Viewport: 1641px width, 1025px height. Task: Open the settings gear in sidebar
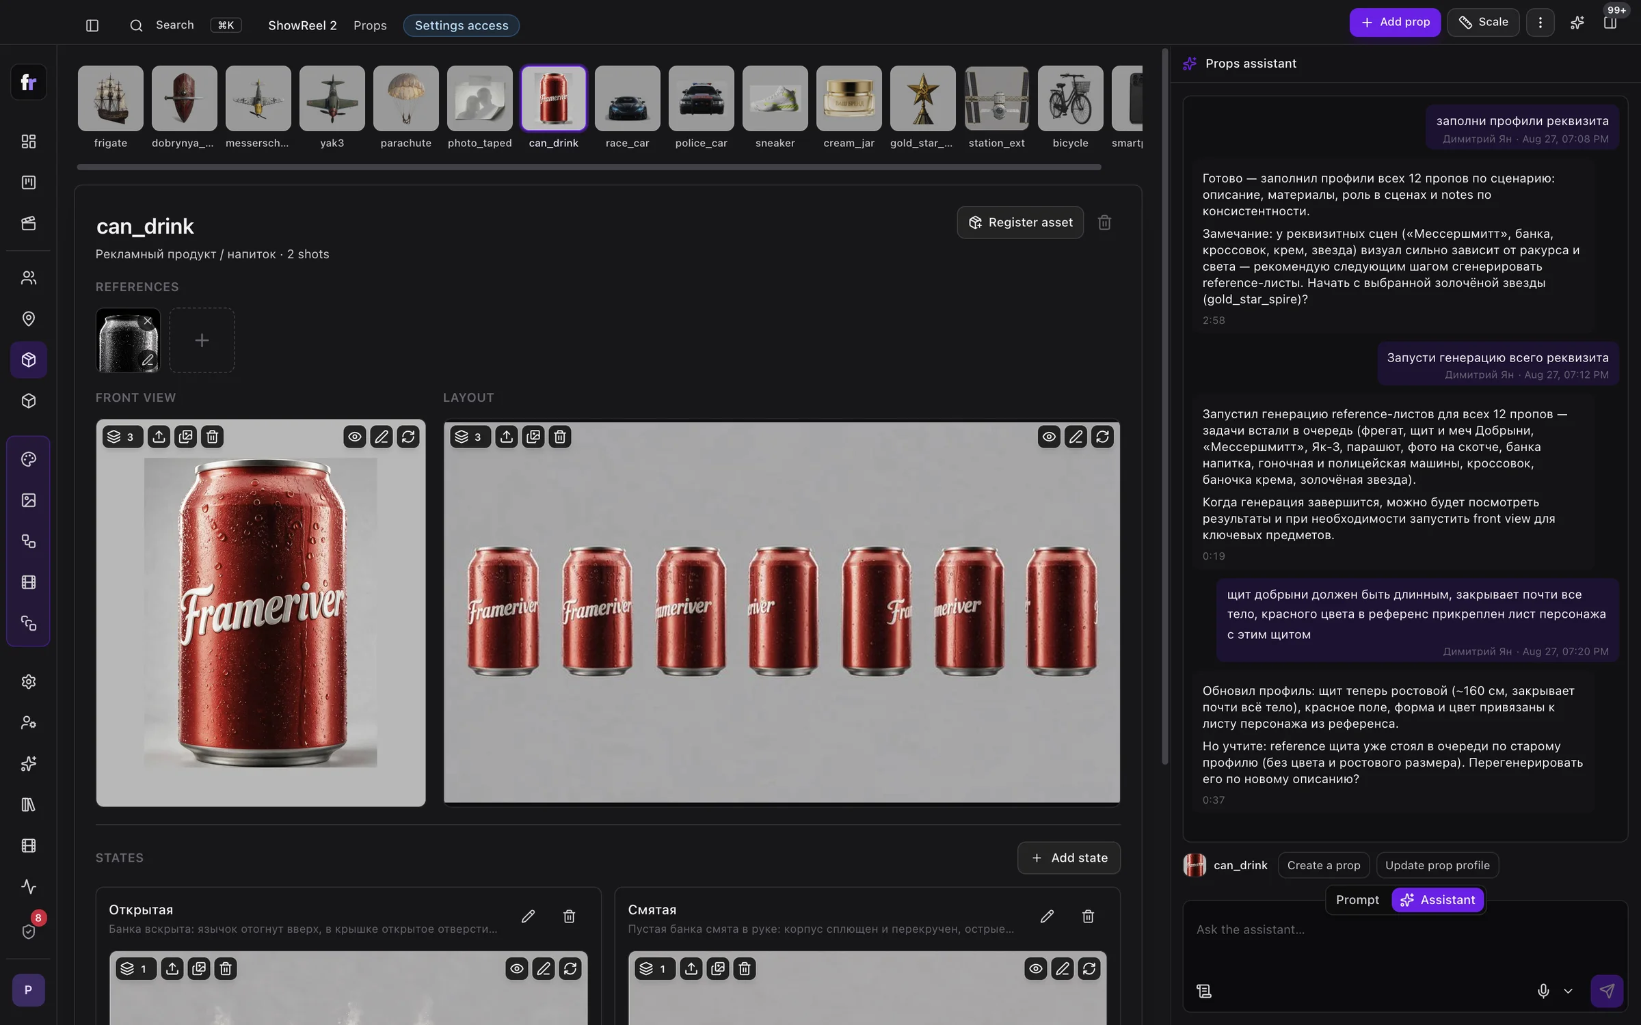(29, 681)
